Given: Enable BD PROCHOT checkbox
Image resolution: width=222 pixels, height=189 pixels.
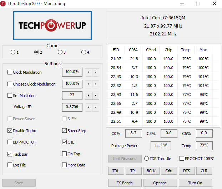Looking at the screenshot, I should pos(10,142).
